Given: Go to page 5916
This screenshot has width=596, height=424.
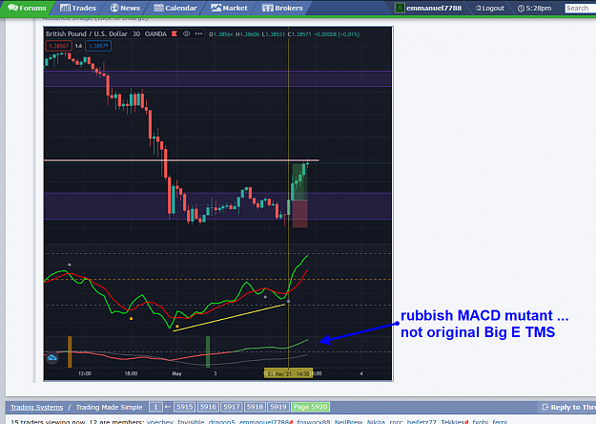Looking at the screenshot, I should 208,407.
